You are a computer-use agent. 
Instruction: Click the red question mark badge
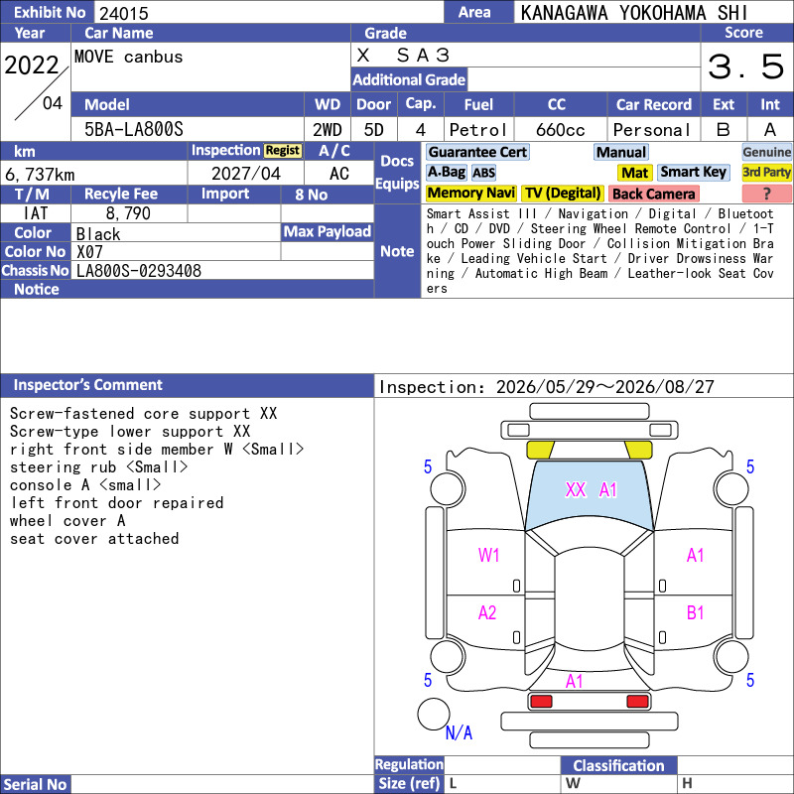pyautogui.click(x=766, y=194)
